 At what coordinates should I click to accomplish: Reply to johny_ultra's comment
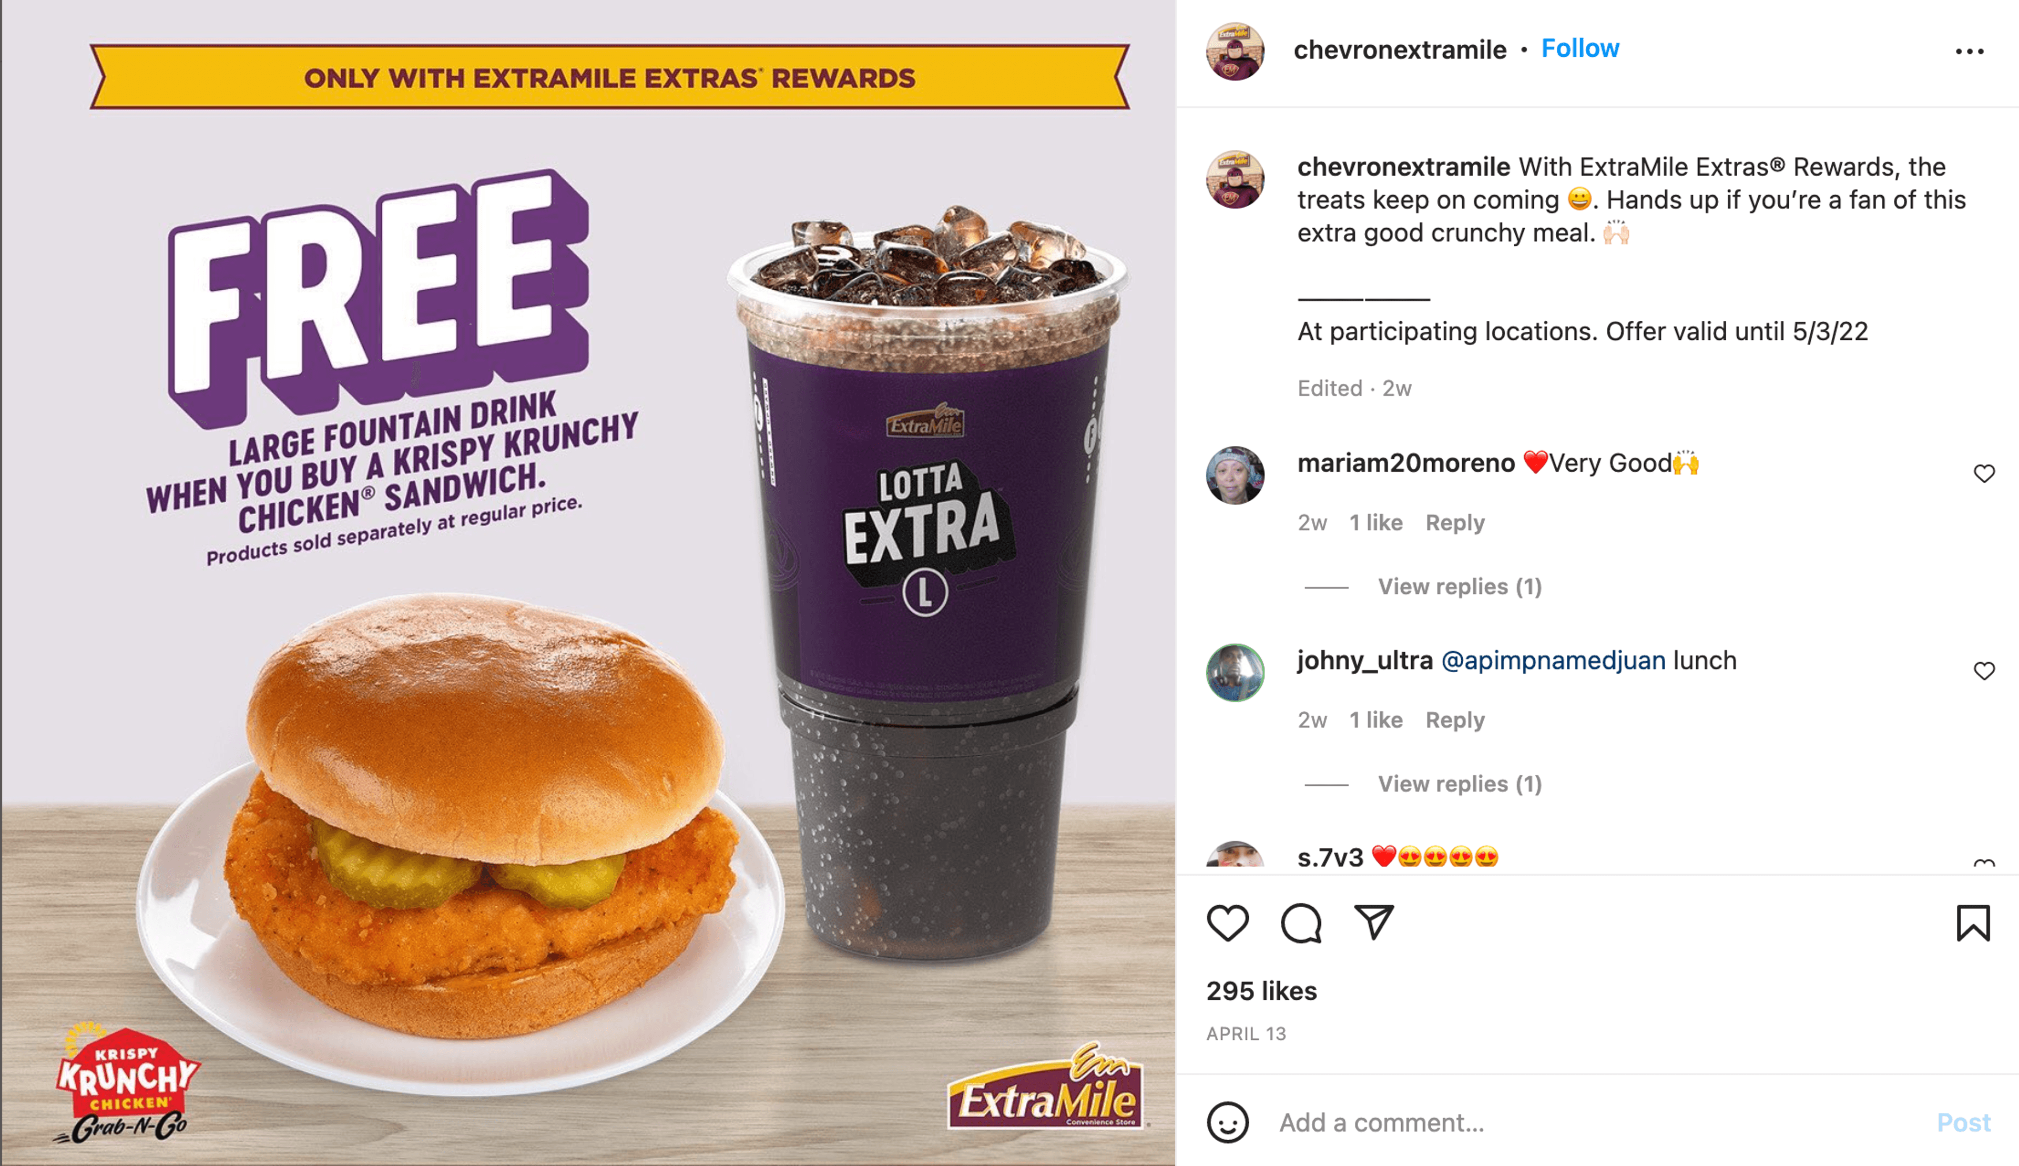click(x=1455, y=719)
